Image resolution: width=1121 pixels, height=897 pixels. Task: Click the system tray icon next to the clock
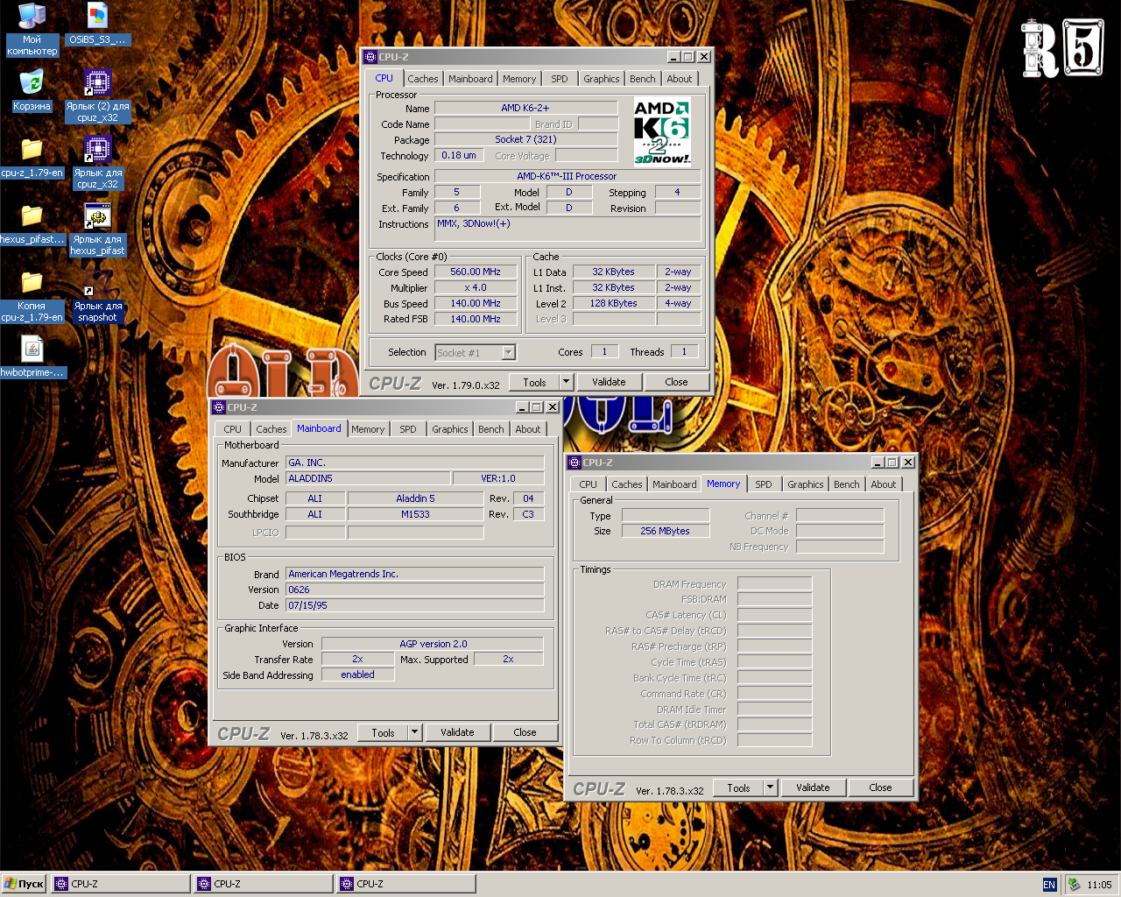coord(1074,885)
